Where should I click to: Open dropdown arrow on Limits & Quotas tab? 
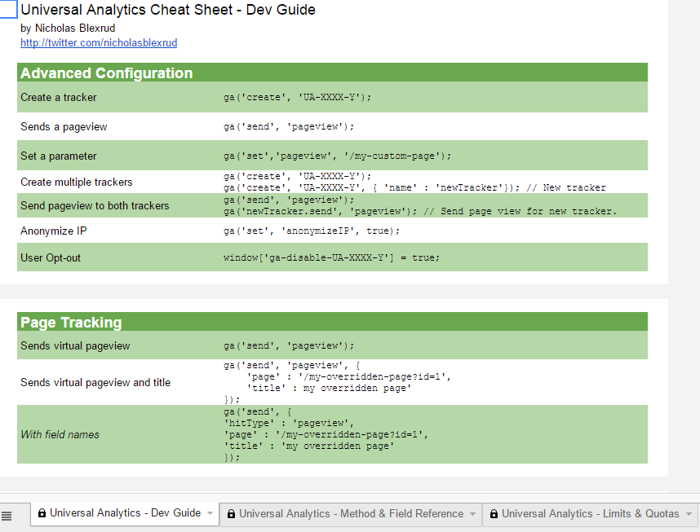tap(689, 514)
